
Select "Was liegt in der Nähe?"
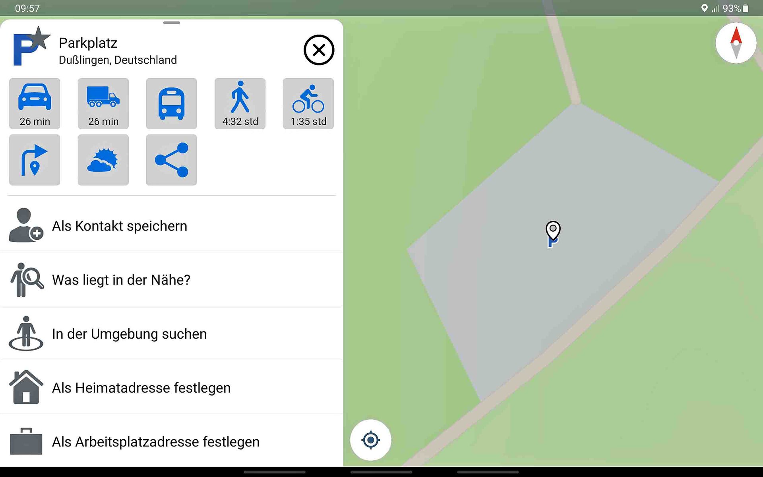pyautogui.click(x=172, y=280)
